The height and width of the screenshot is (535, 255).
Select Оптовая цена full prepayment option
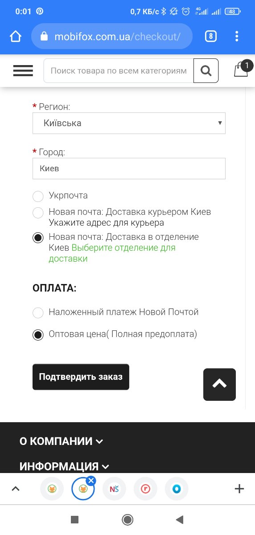38,334
